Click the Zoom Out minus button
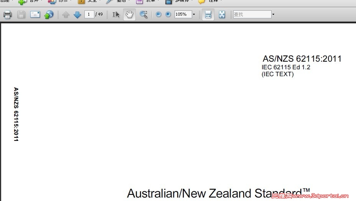The height and width of the screenshot is (201, 356). tap(158, 14)
